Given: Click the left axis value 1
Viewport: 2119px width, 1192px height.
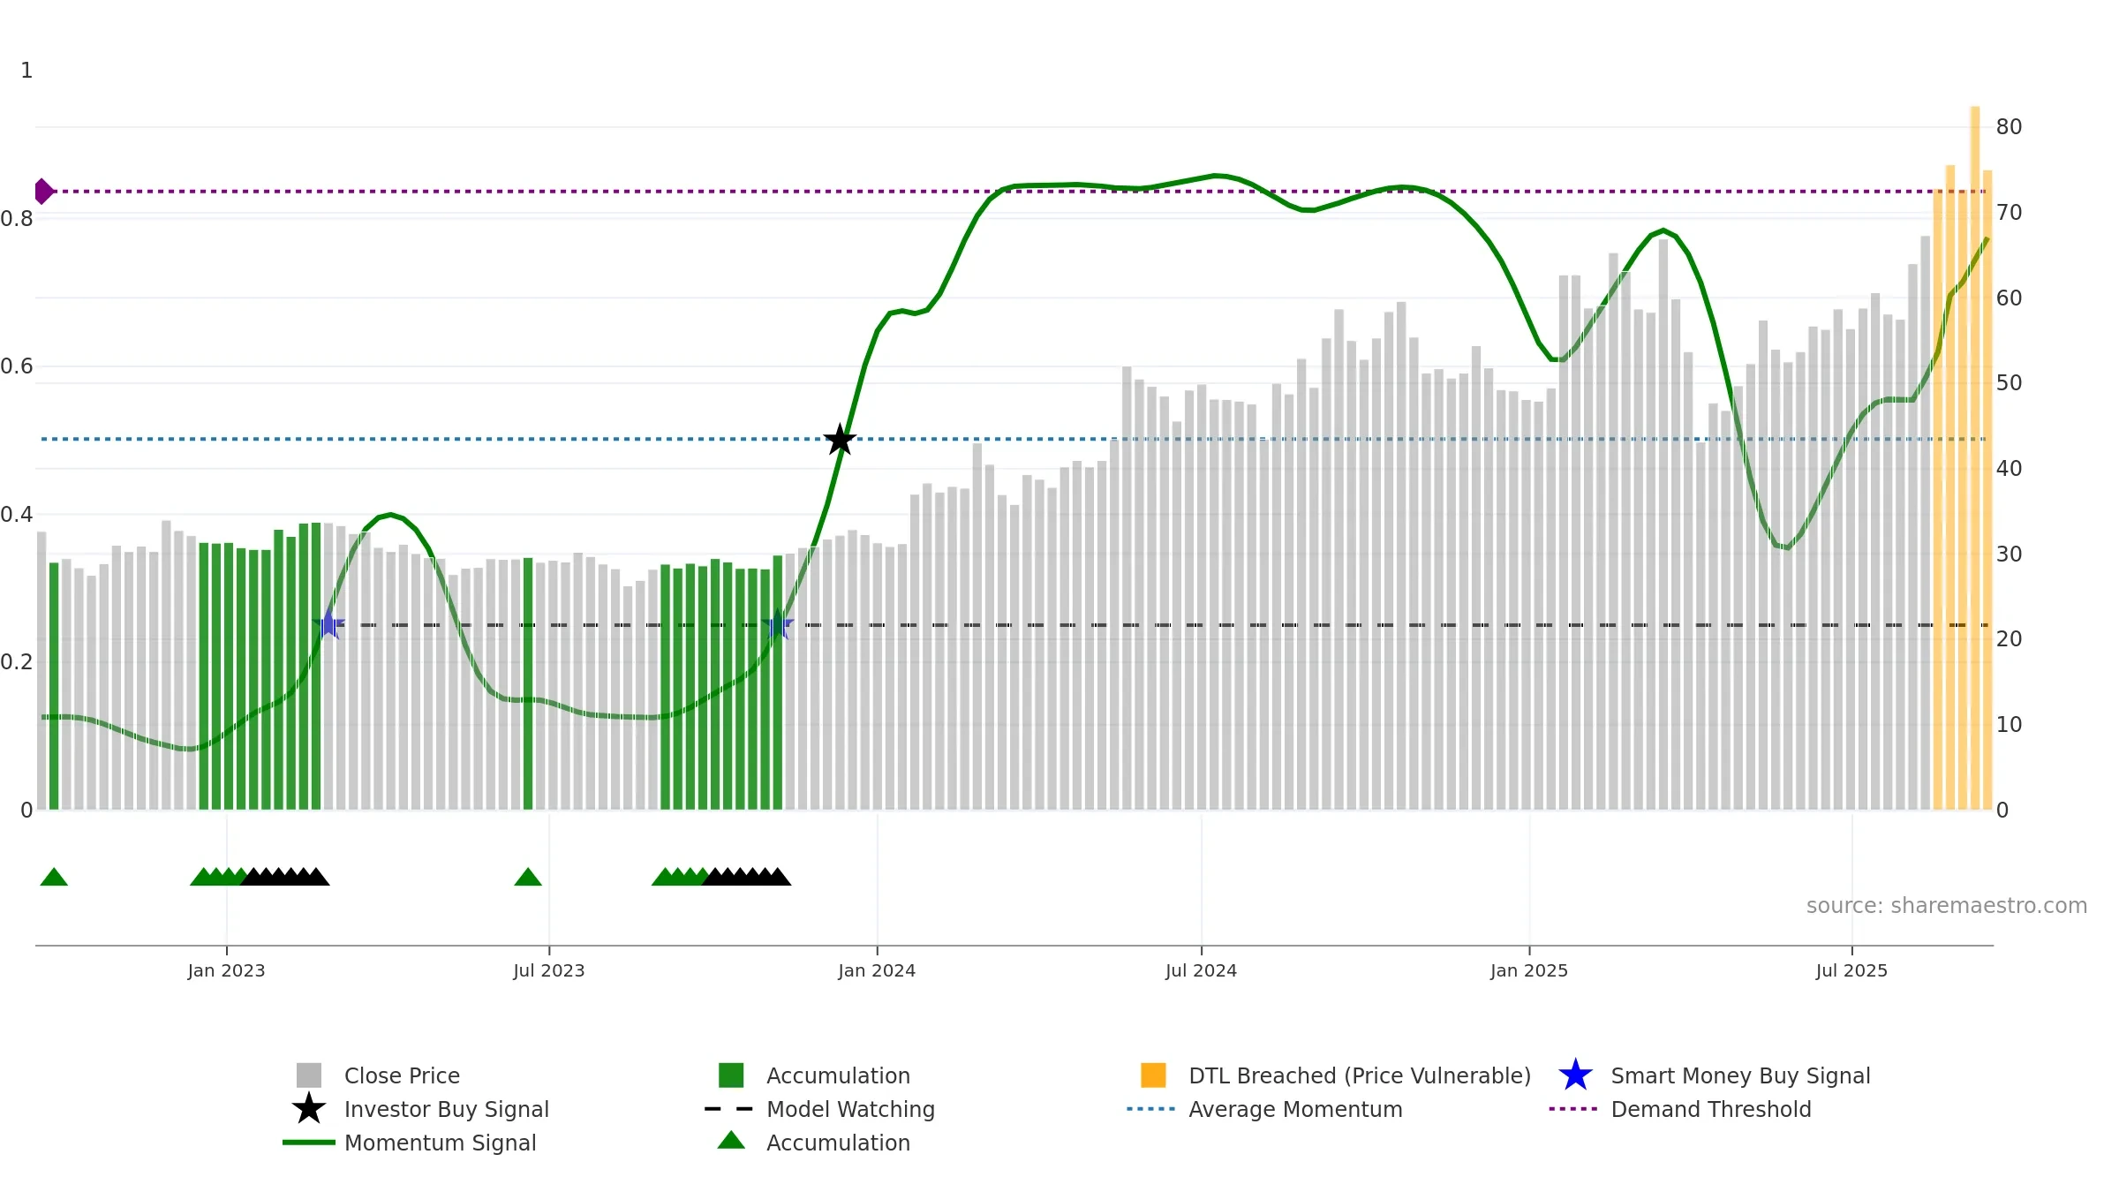Looking at the screenshot, I should (26, 71).
